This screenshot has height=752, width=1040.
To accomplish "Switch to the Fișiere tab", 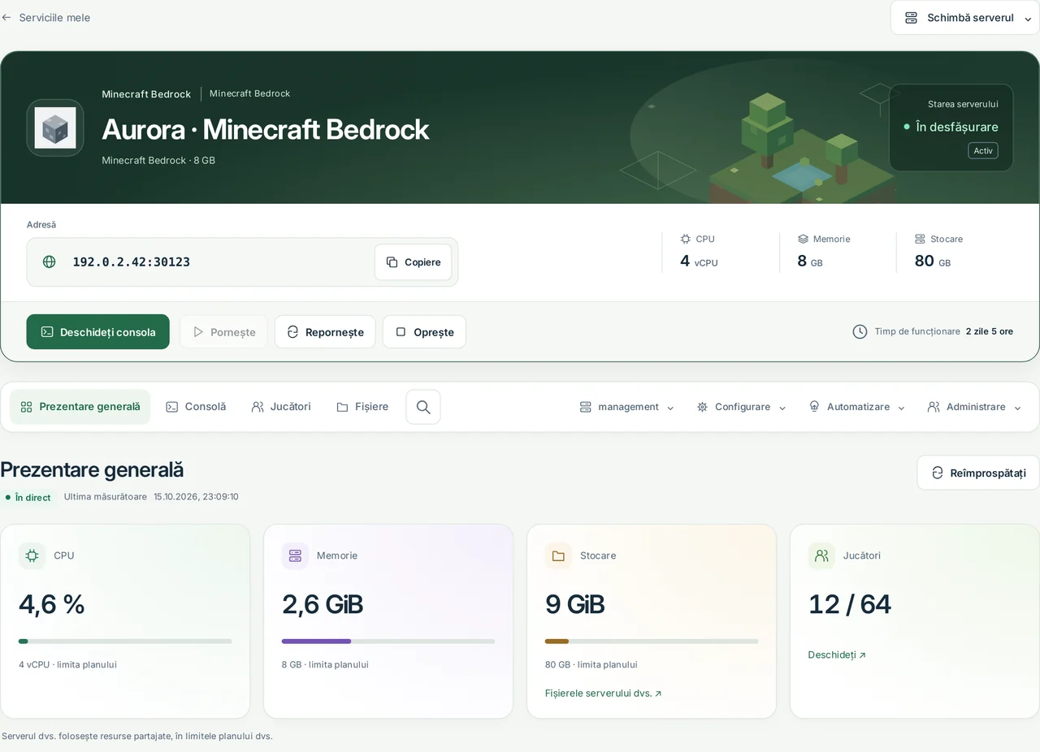I will pos(362,407).
